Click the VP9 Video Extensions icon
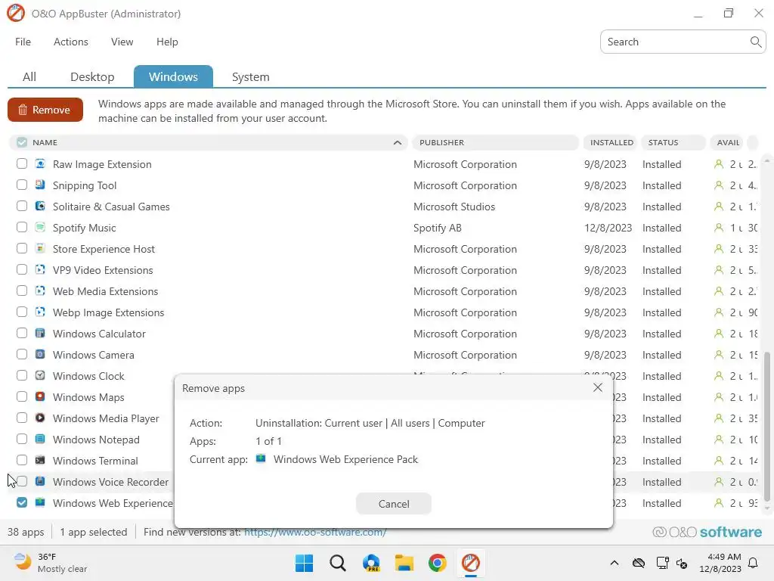This screenshot has width=774, height=581. click(40, 270)
